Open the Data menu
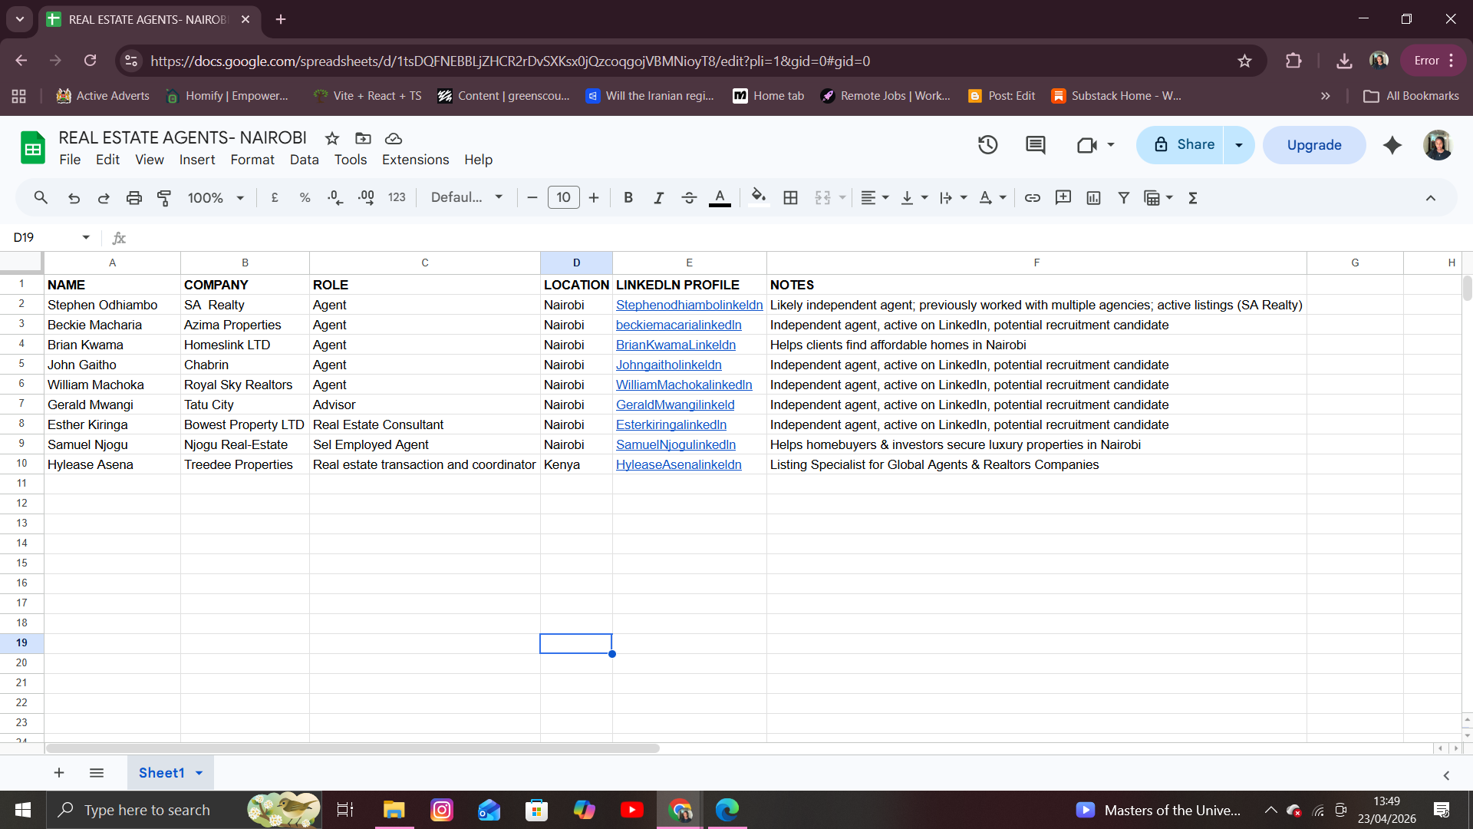 tap(304, 160)
